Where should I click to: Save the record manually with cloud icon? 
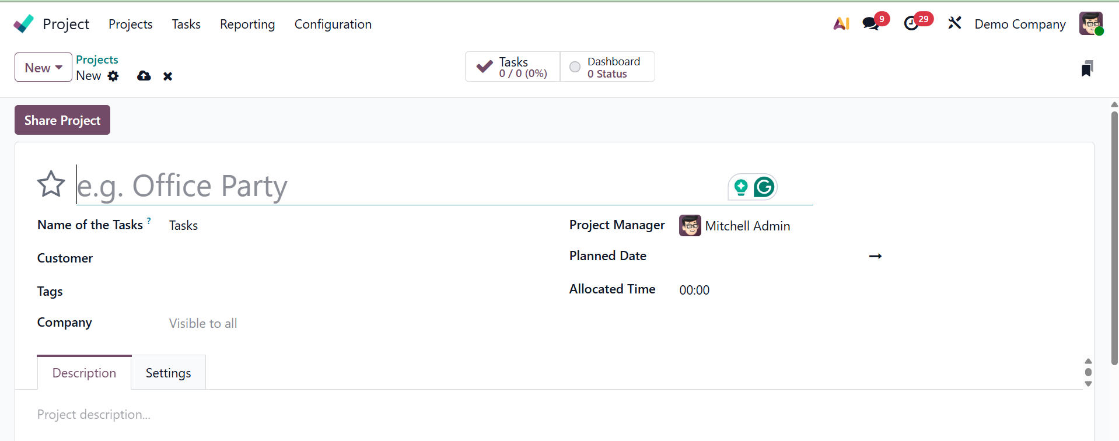(144, 76)
